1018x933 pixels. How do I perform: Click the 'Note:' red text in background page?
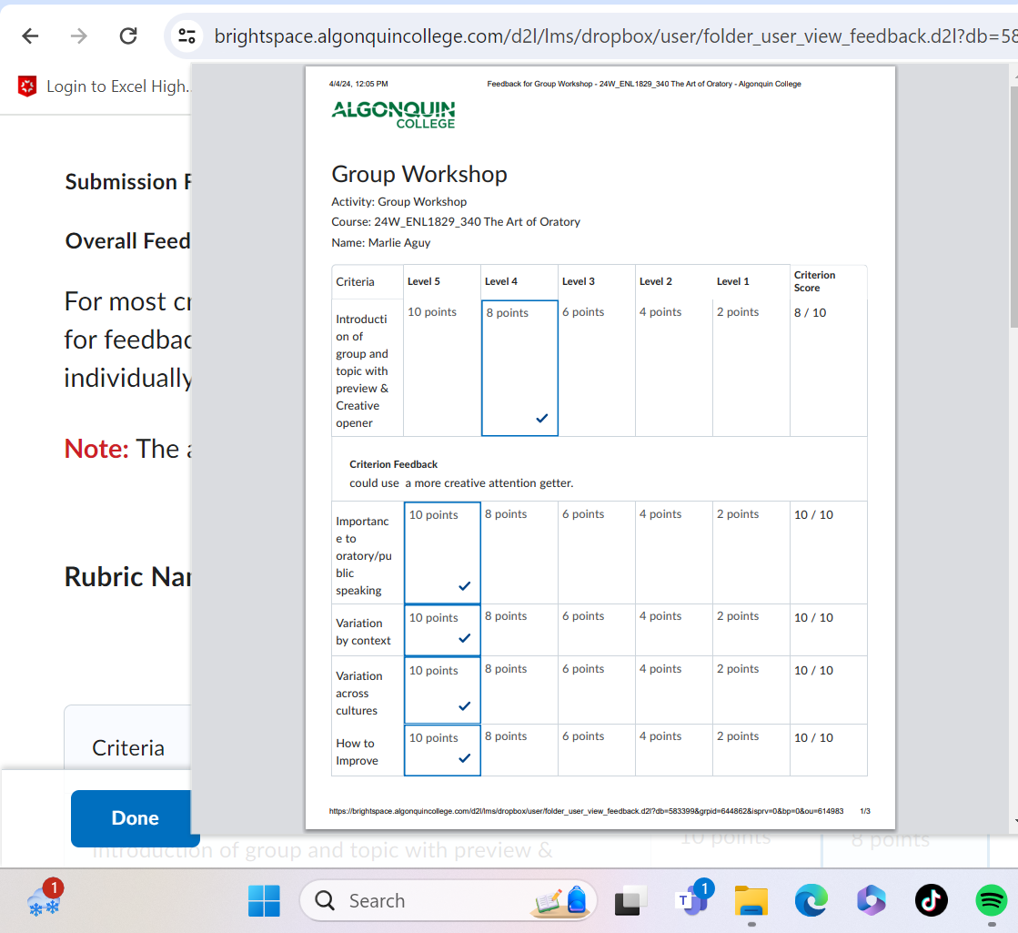pos(96,449)
